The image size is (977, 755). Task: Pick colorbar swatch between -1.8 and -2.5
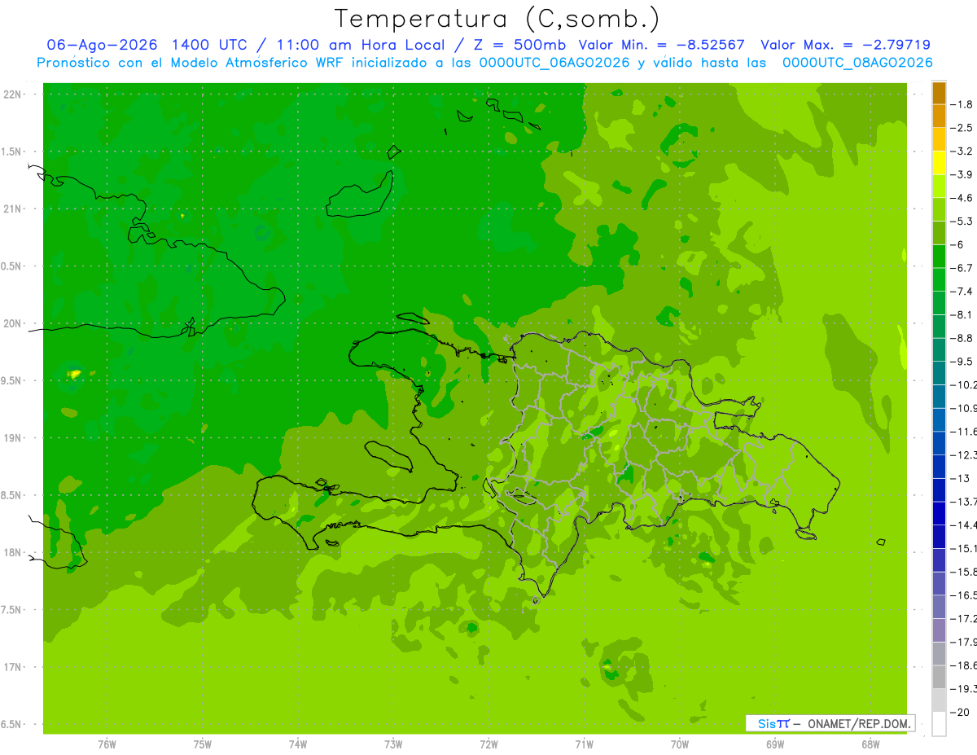(939, 116)
